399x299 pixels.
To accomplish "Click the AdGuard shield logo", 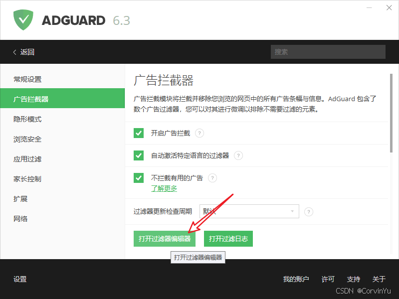I will tap(23, 20).
